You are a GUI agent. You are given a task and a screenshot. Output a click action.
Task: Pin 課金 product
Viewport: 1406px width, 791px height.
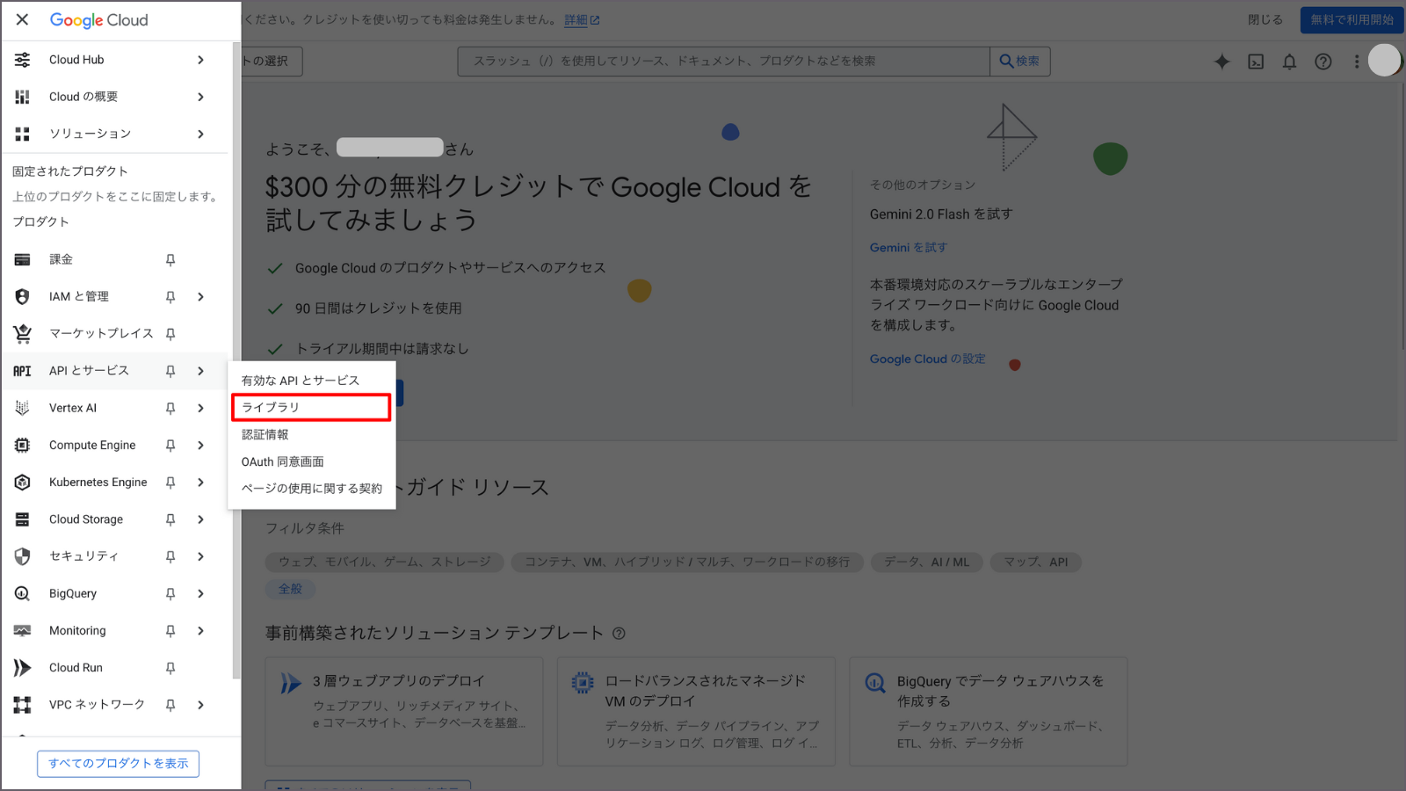pos(170,259)
